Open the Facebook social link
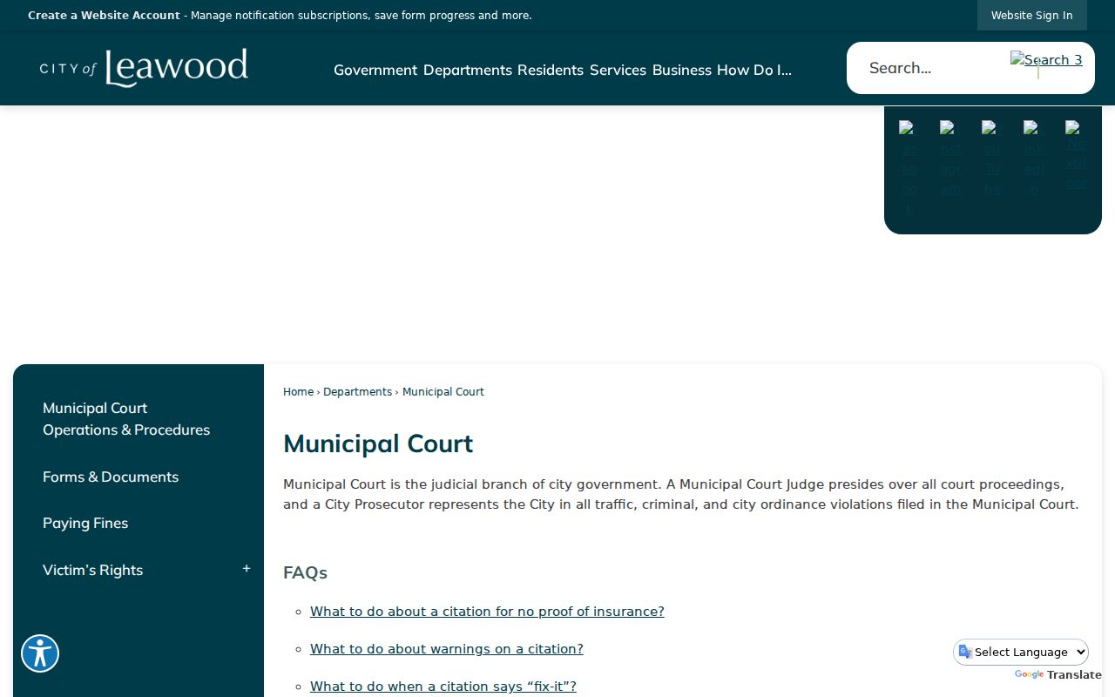 909,168
